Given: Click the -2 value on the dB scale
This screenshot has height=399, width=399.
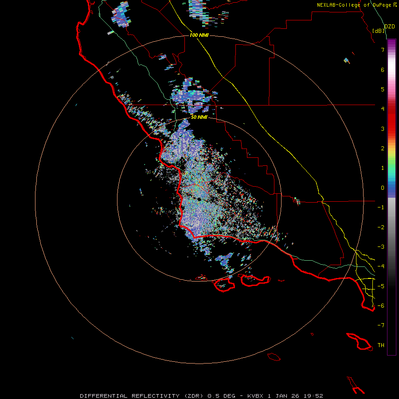Looking at the screenshot, I should coord(381,227).
